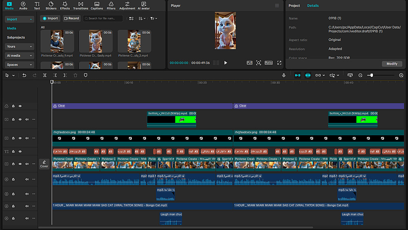Expand the AI media section
Image resolution: width=408 pixels, height=230 pixels.
click(20, 56)
